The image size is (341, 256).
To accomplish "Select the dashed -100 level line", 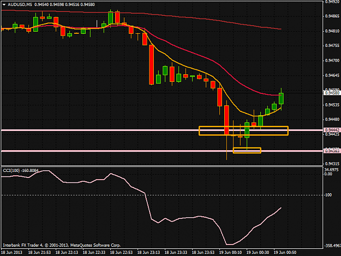I will point(162,195).
